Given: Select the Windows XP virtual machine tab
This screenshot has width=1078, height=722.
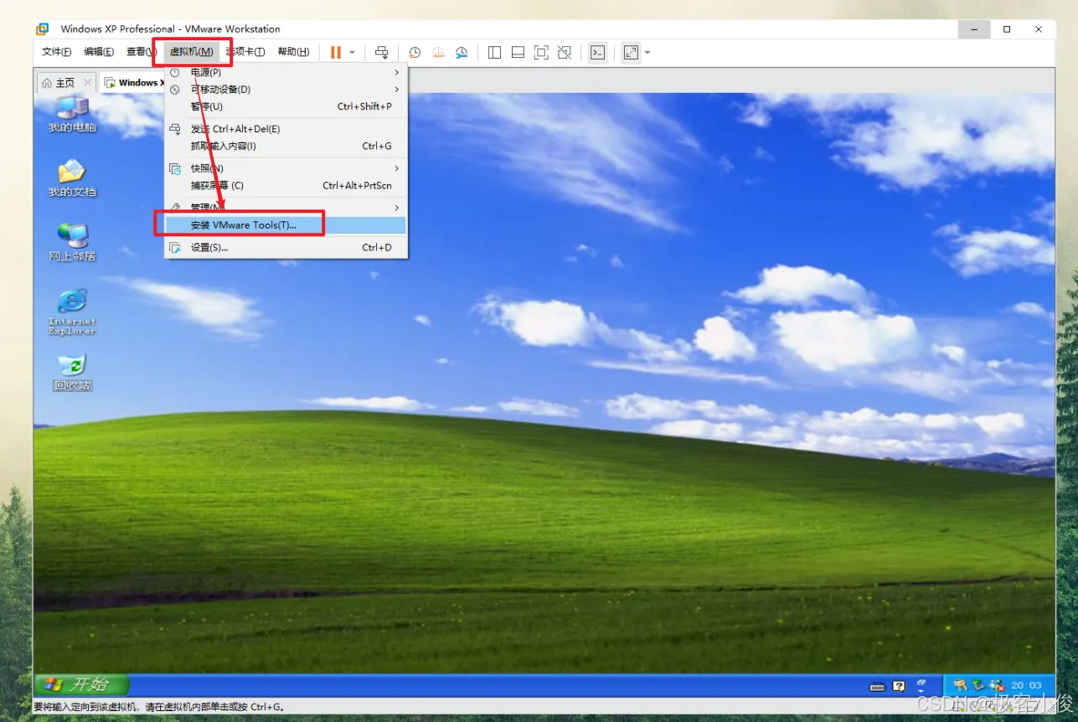Looking at the screenshot, I should tap(133, 83).
